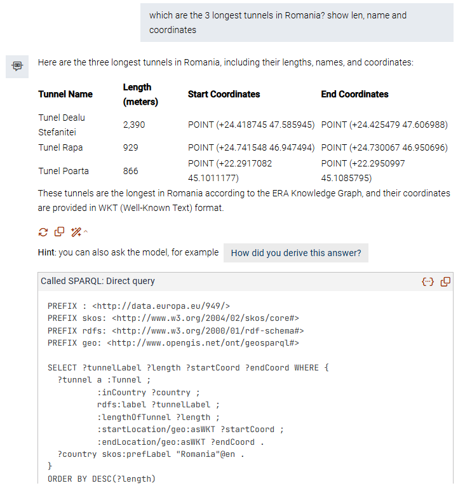Open the SPARQL query via the braces icon
Image resolution: width=458 pixels, height=502 pixels.
tap(428, 282)
